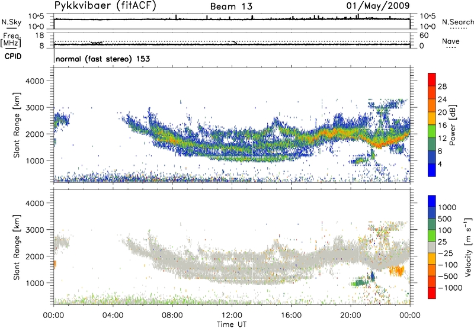Viewport: 474px width, 328px height.
Task: Click the Time UT axis label
Action: tap(232, 324)
